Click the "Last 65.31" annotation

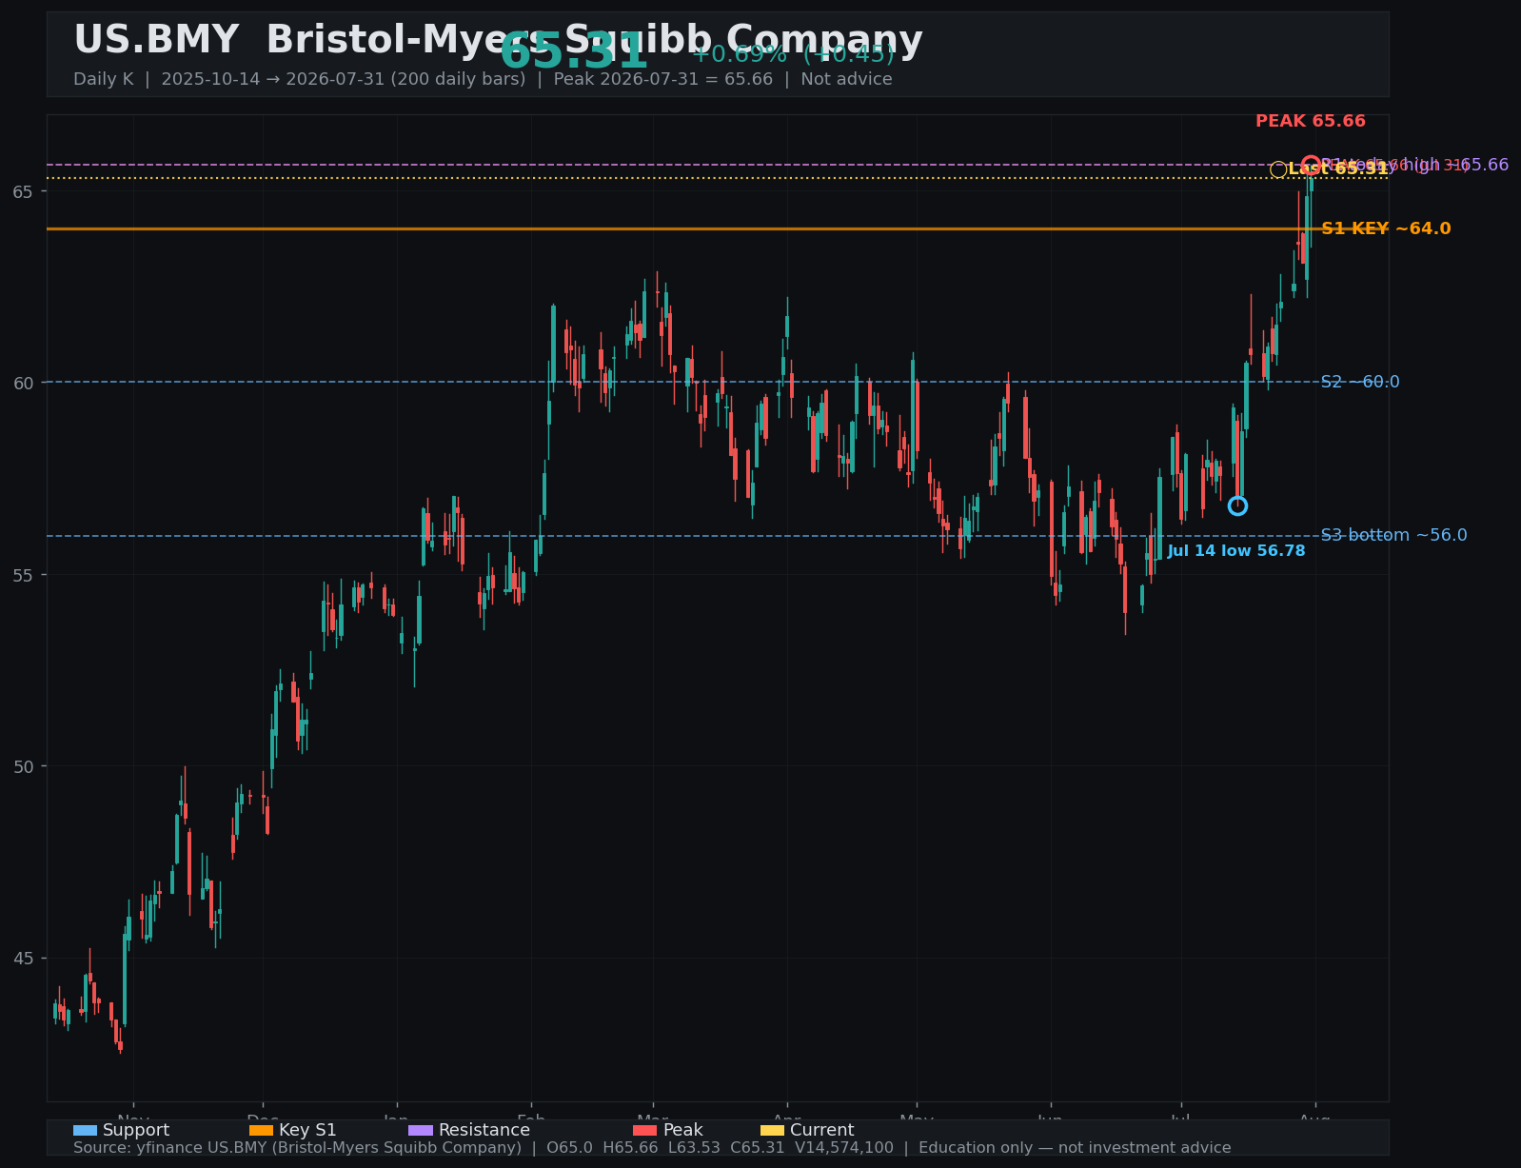[1338, 169]
